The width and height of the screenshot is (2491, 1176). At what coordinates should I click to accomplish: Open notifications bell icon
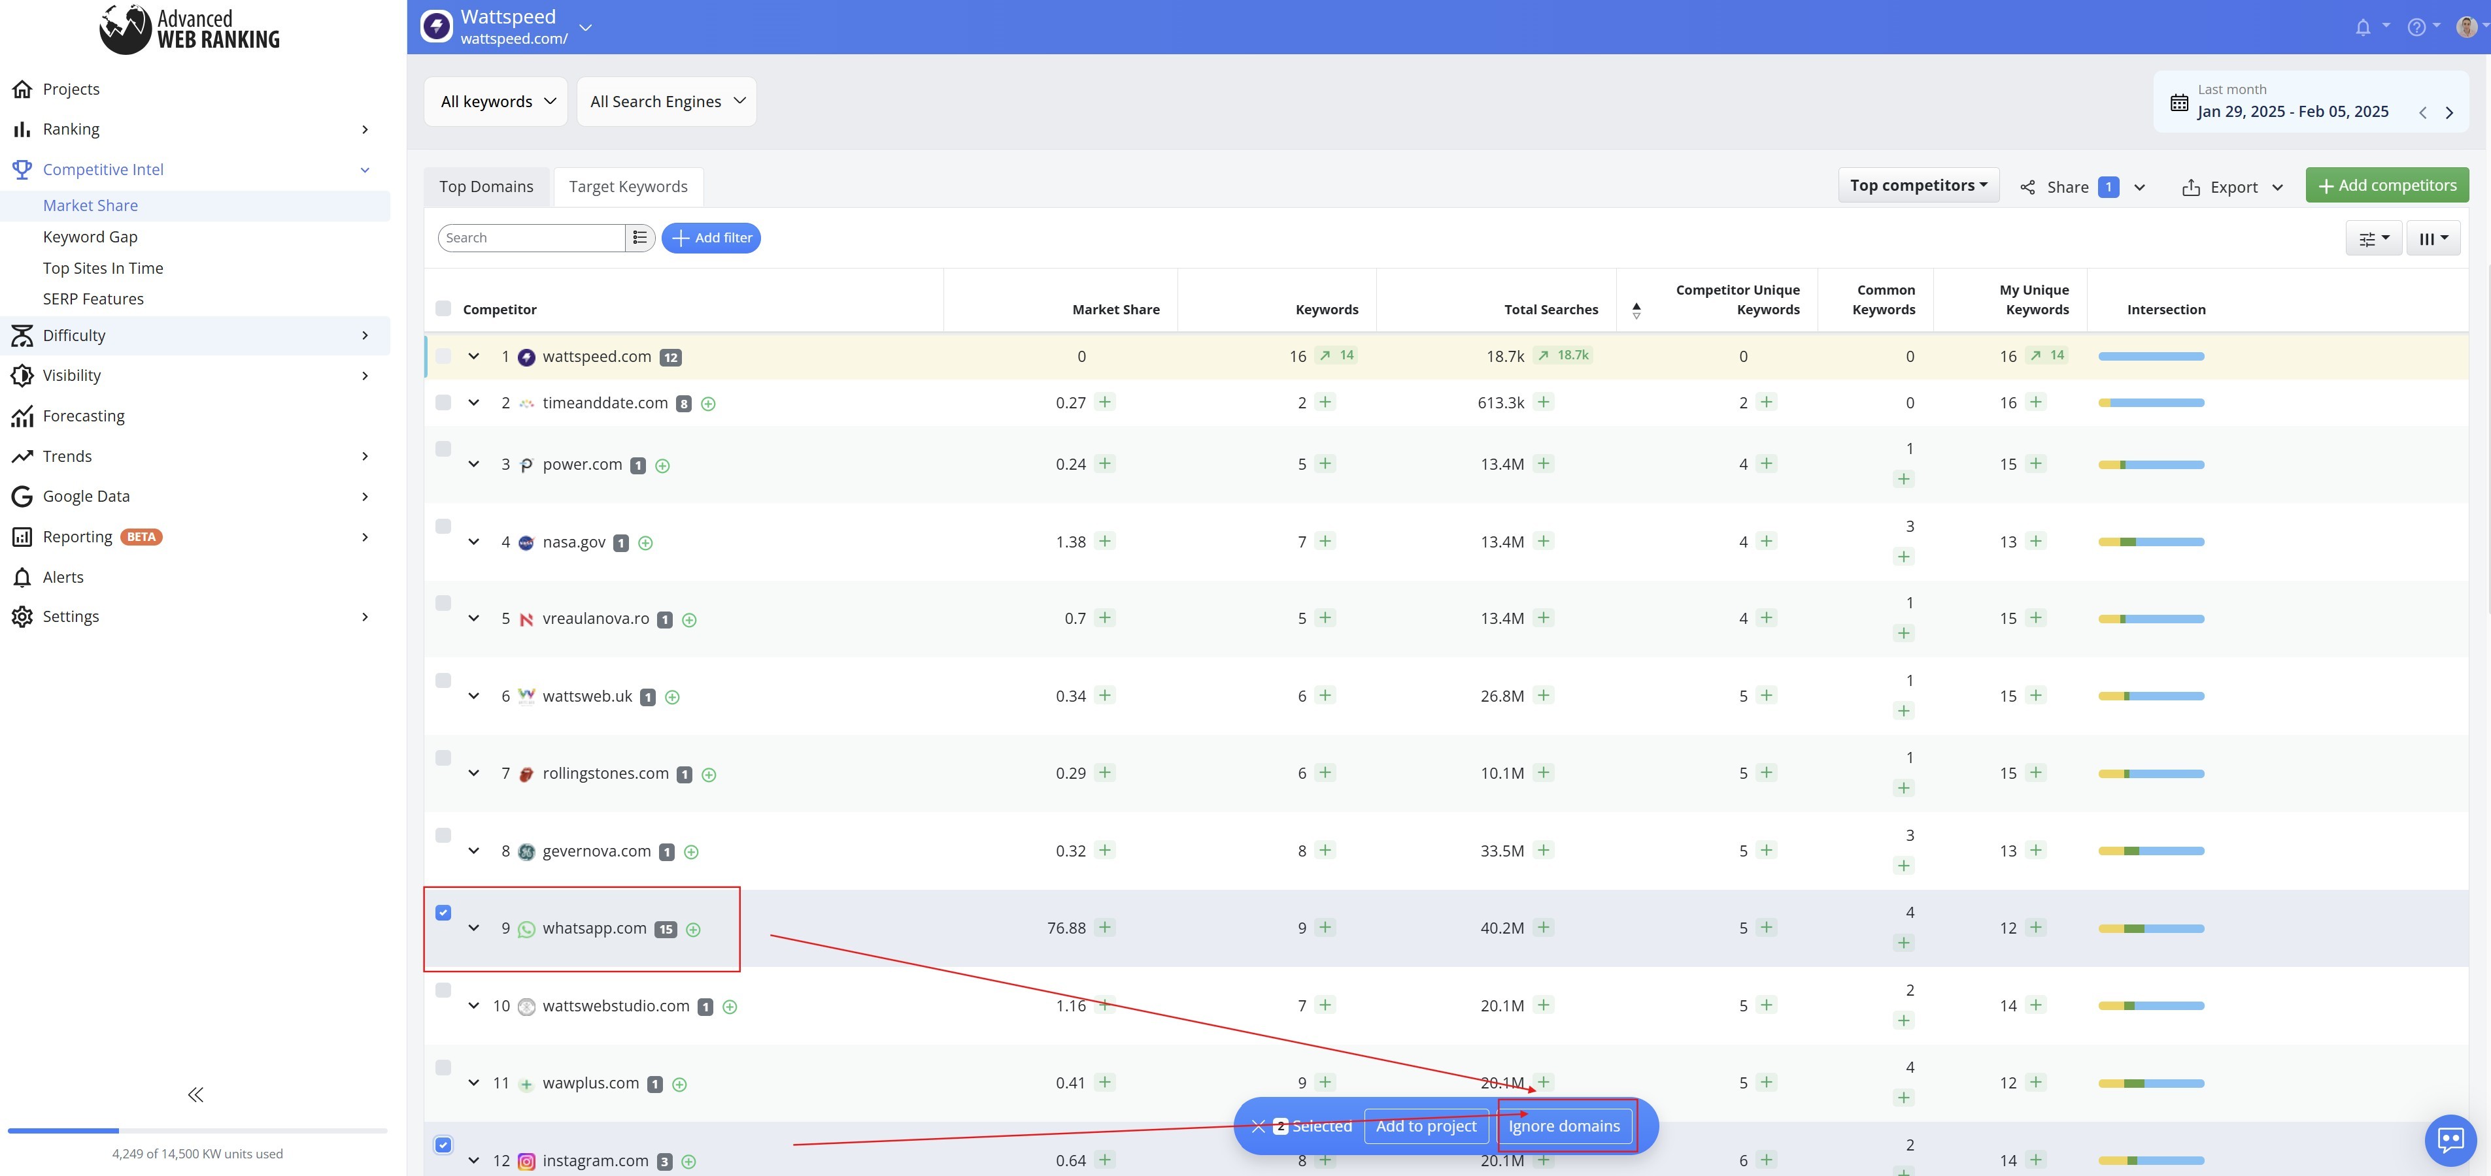[2362, 27]
